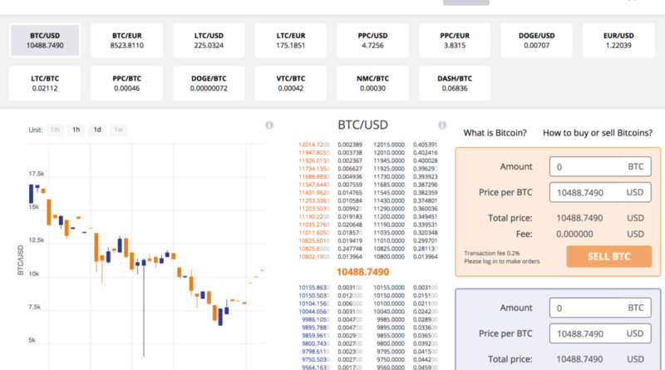Click the ask price 10802.19
Viewport: 665px width, 370px height.
point(314,257)
